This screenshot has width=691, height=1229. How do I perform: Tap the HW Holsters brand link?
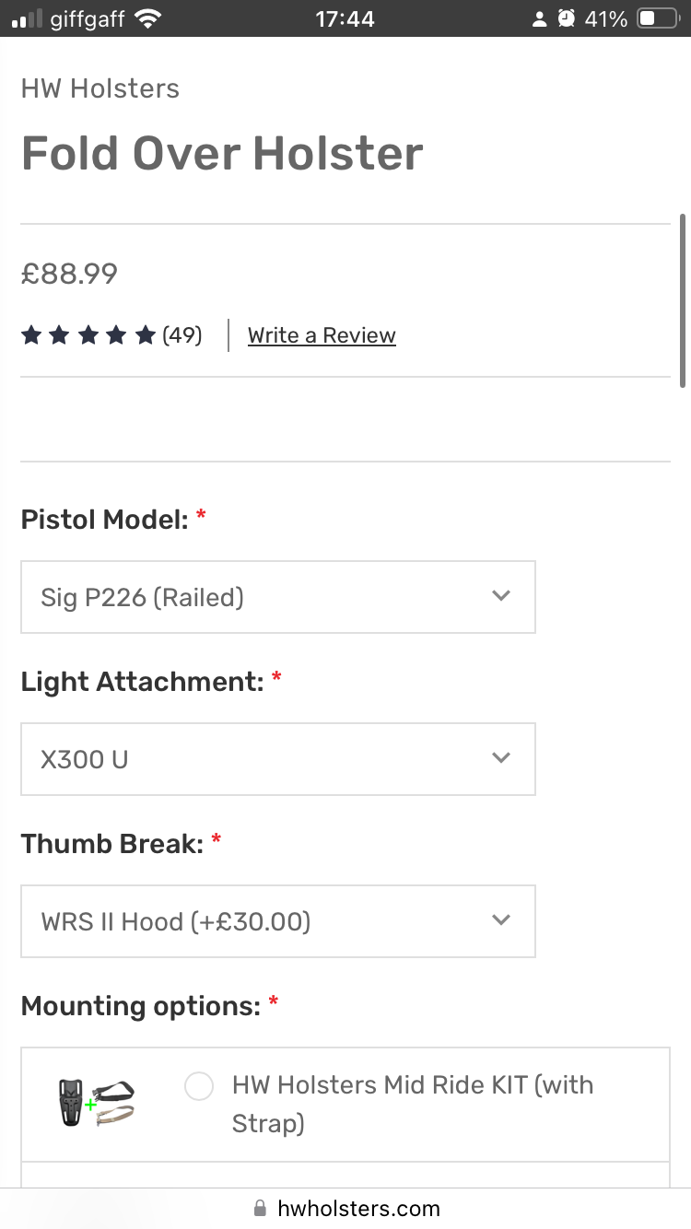[x=100, y=88]
